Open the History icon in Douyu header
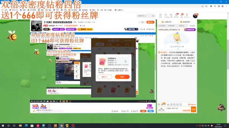Viewport: 229px width, 128px height. (160, 16)
